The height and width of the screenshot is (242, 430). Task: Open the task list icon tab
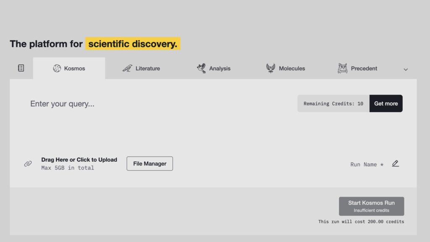point(21,68)
